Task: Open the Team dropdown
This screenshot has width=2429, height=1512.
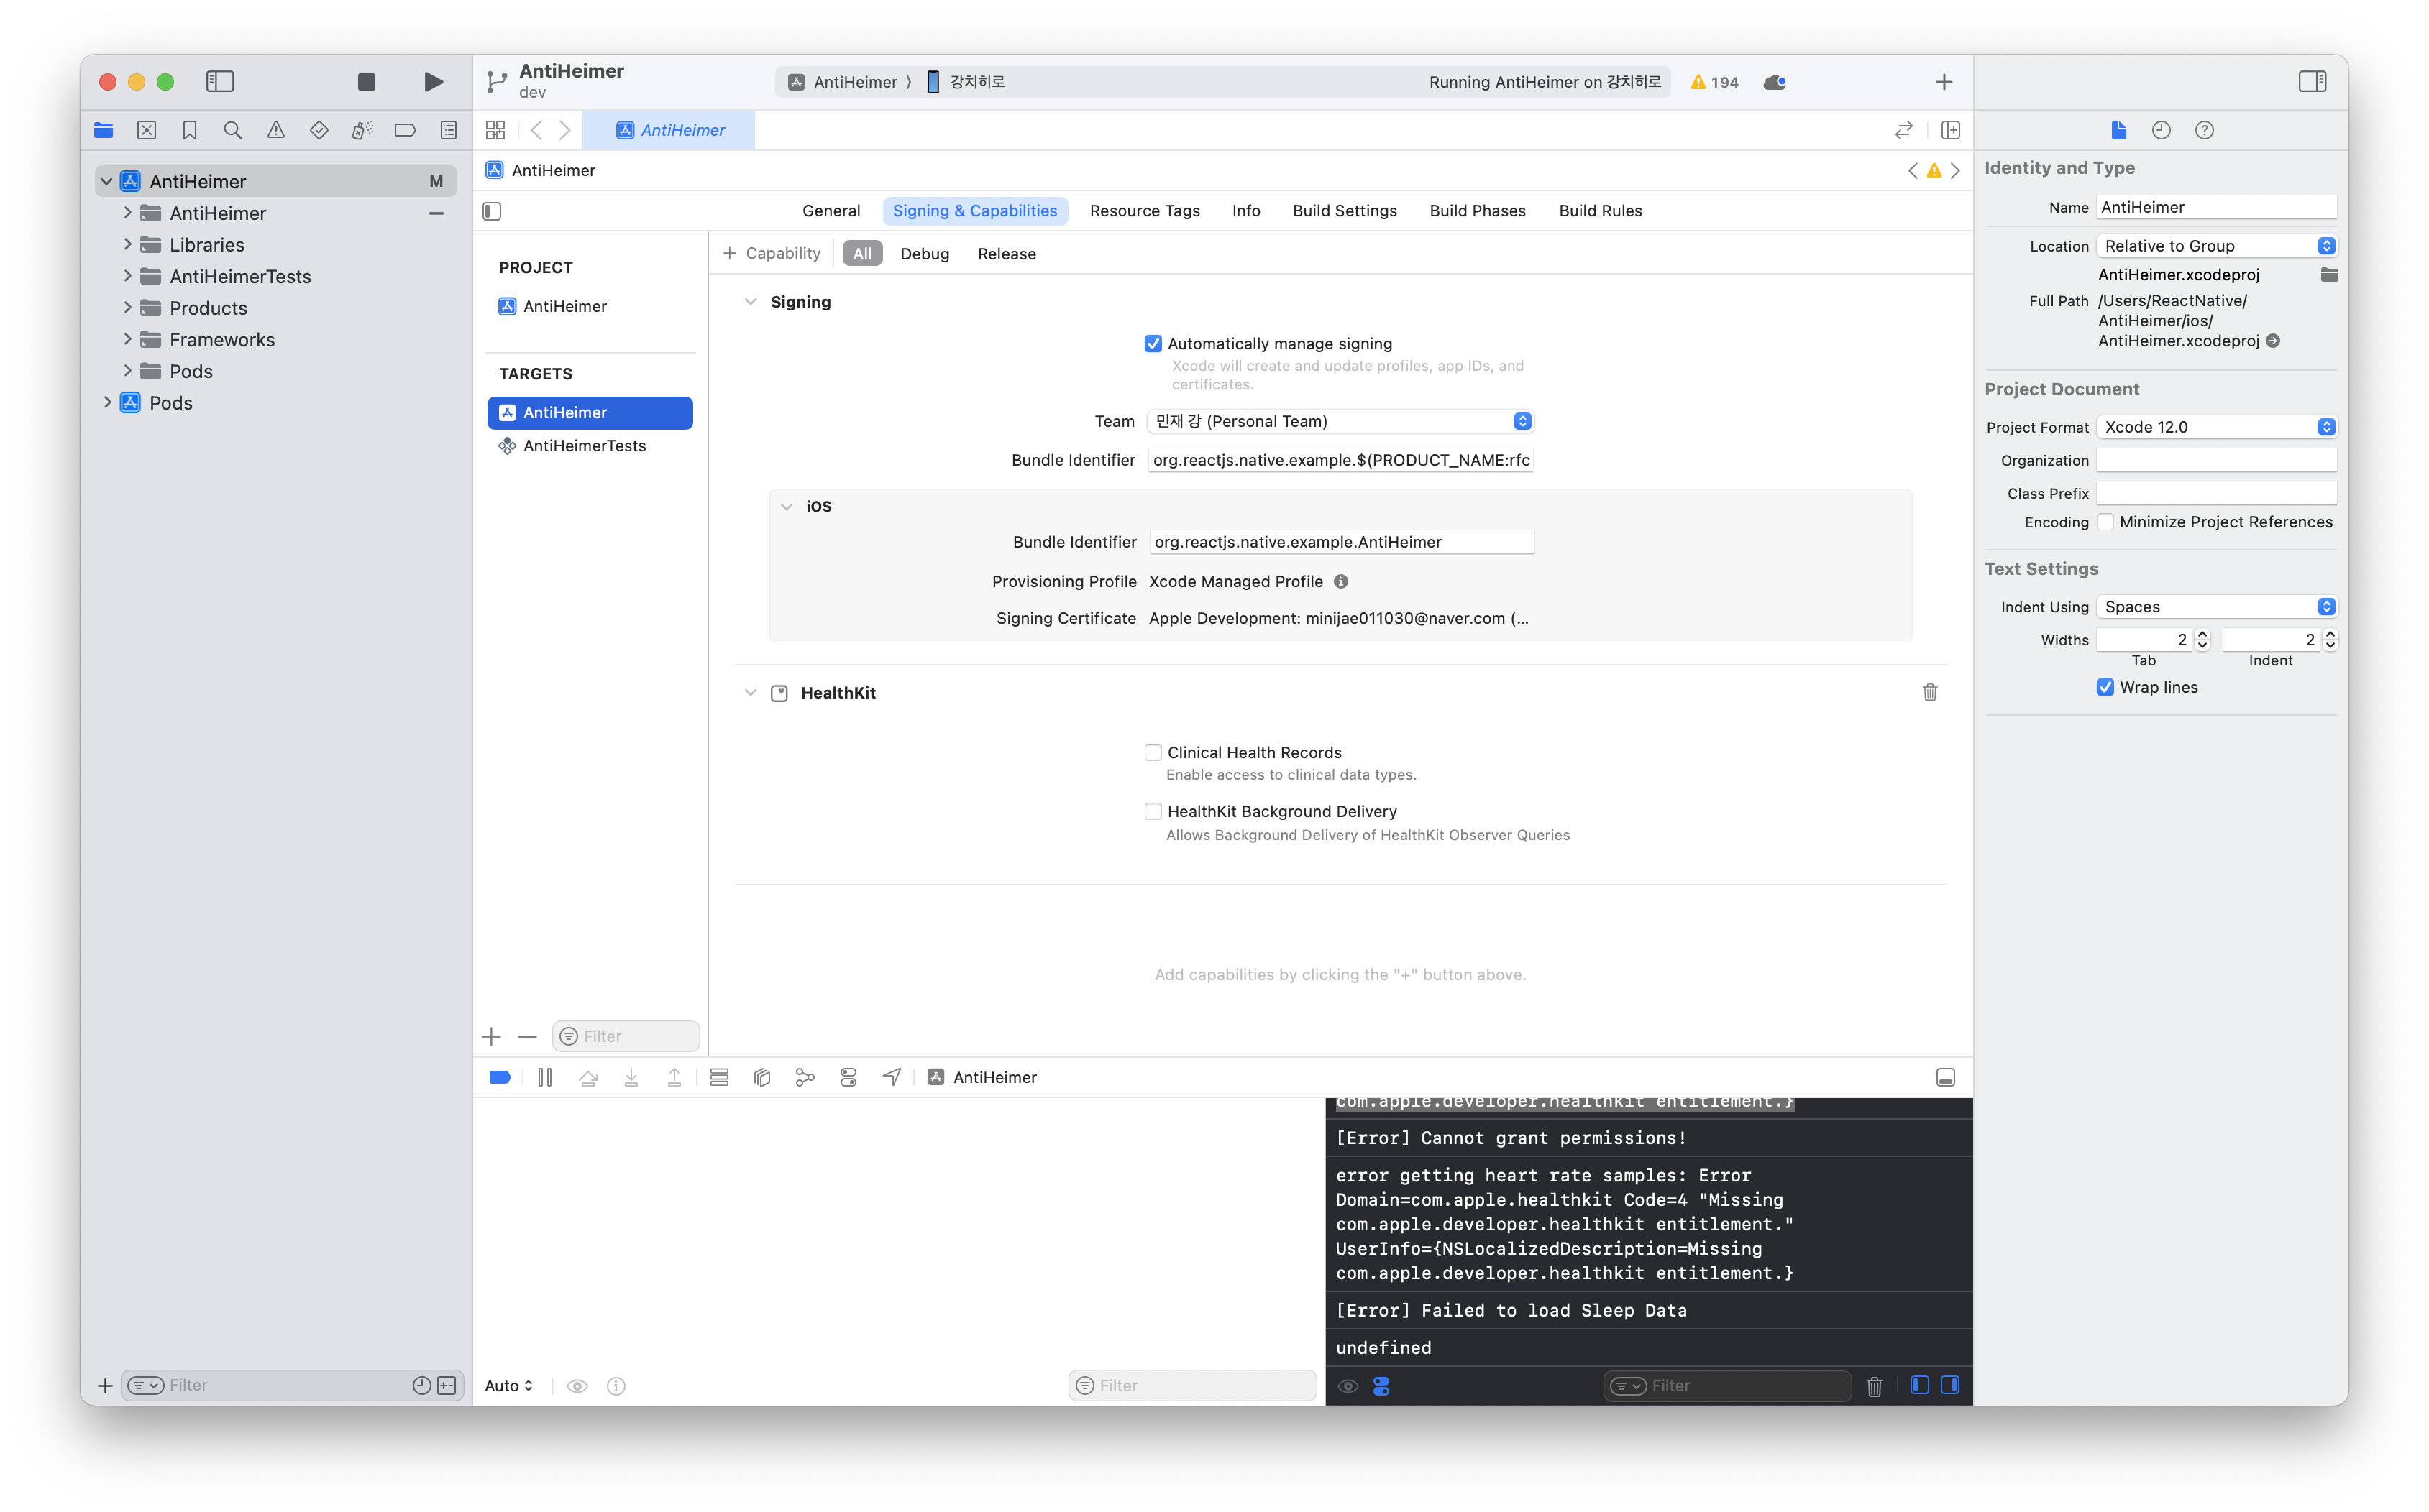Action: tap(1340, 421)
